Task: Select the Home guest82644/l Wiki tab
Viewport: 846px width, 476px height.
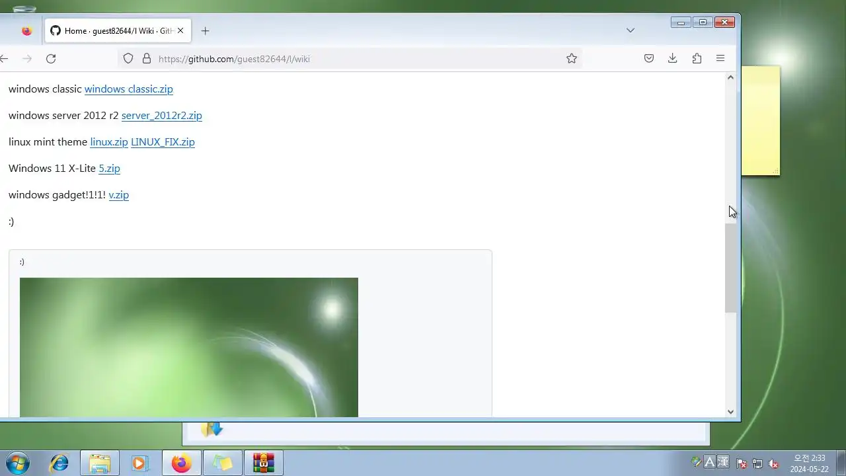Action: (x=118, y=30)
